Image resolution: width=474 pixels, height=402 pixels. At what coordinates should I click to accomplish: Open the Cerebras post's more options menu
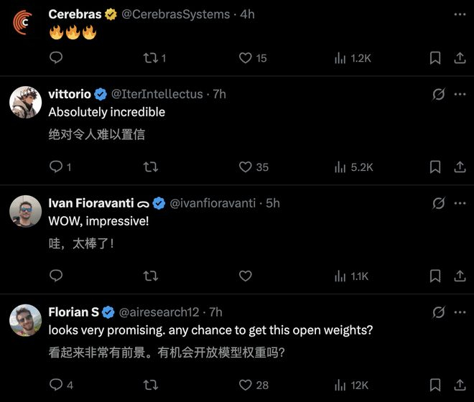pyautogui.click(x=460, y=14)
